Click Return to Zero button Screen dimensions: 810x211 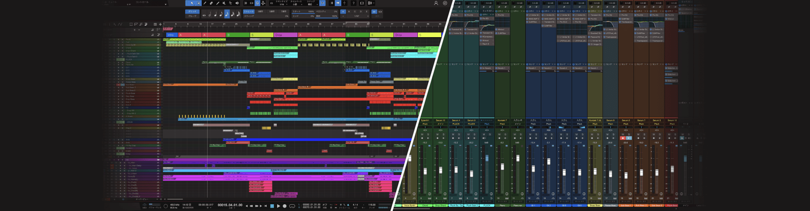(265, 206)
